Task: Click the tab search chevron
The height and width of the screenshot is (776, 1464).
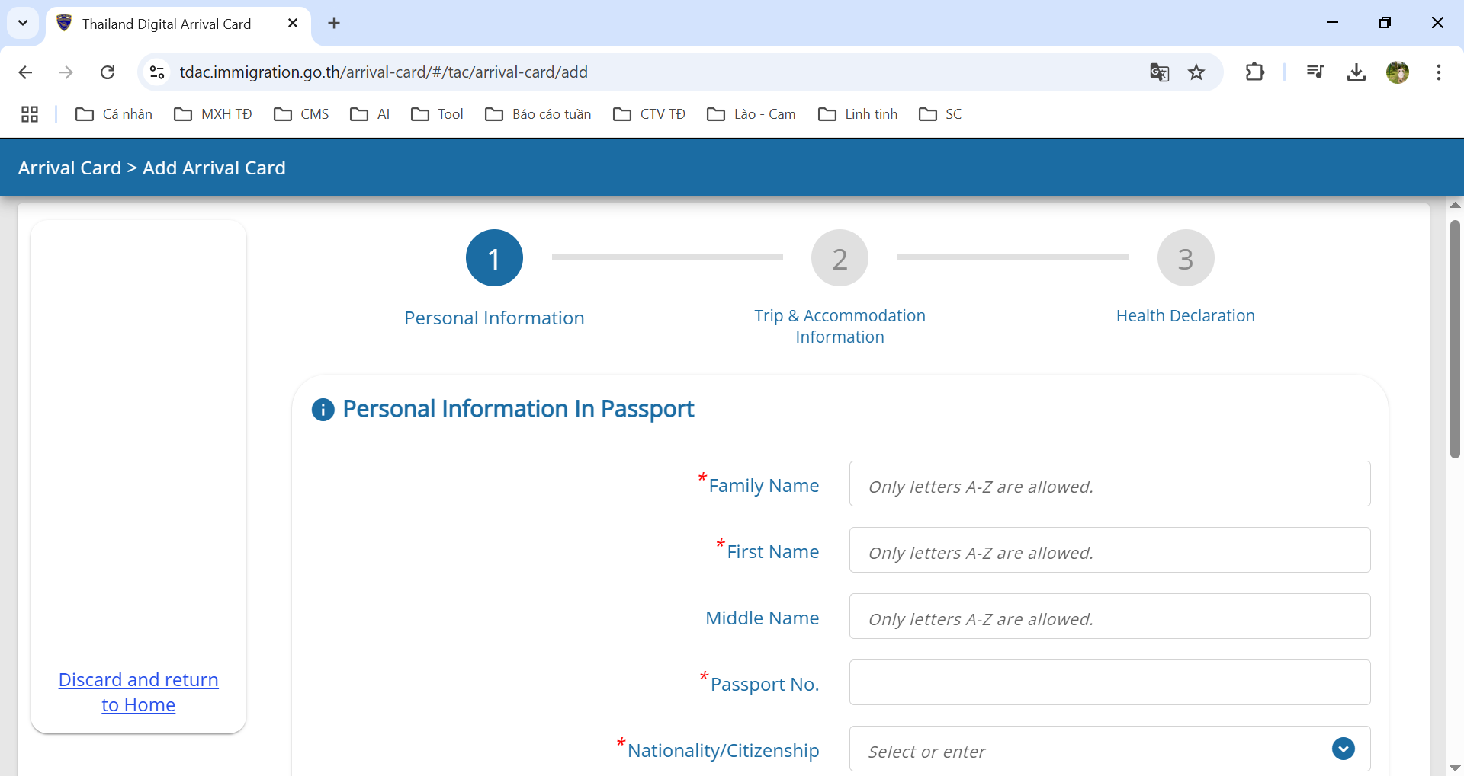Action: (x=23, y=23)
